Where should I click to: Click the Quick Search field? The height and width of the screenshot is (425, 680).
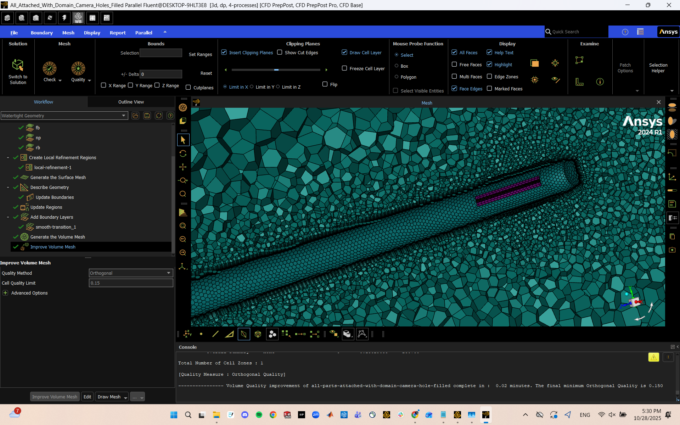pos(577,32)
